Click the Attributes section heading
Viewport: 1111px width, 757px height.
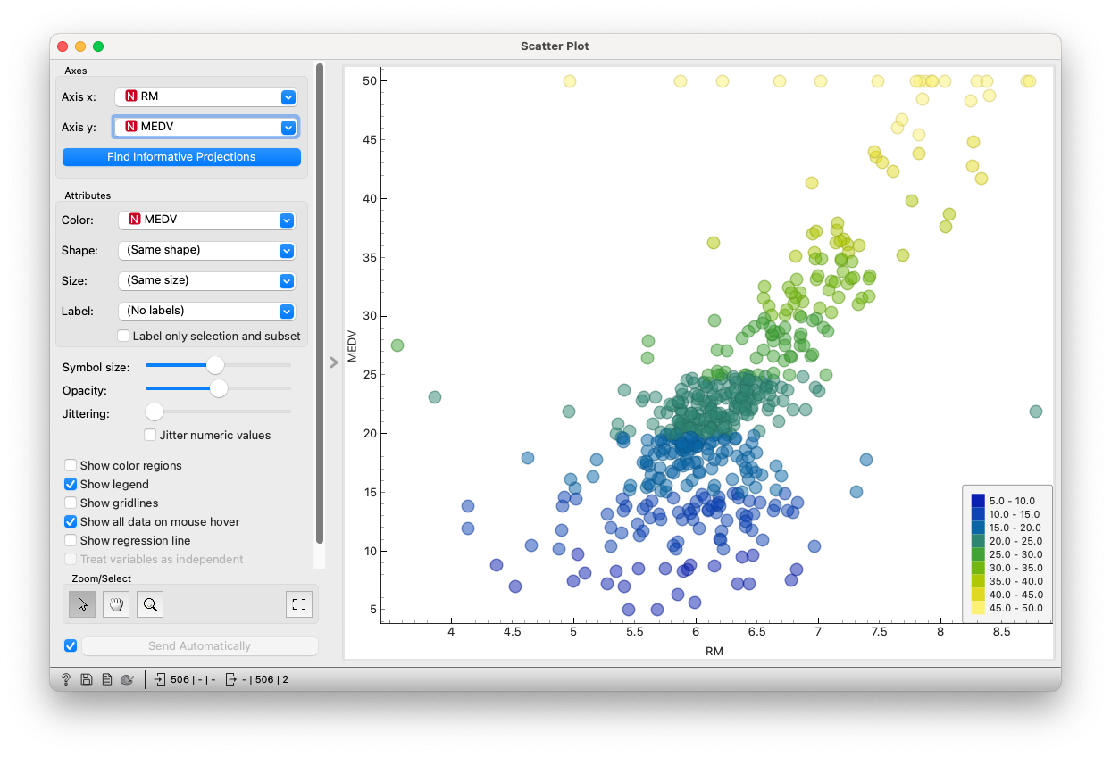[88, 195]
